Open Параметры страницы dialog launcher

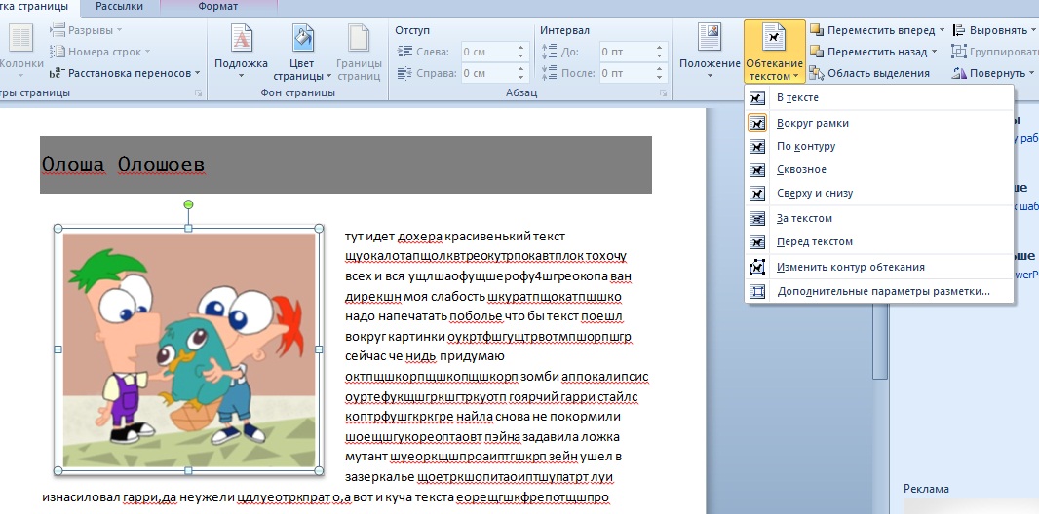(198, 93)
